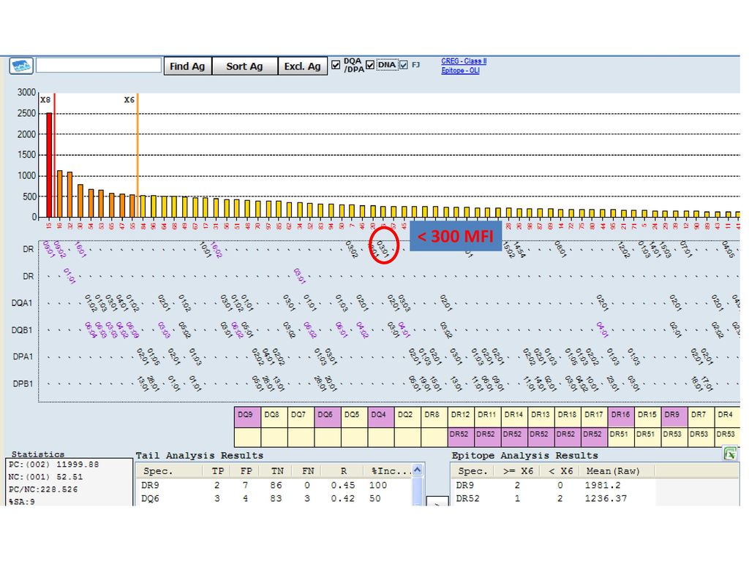Select the DQ7 antigen cell
The image size is (749, 561).
coord(301,417)
